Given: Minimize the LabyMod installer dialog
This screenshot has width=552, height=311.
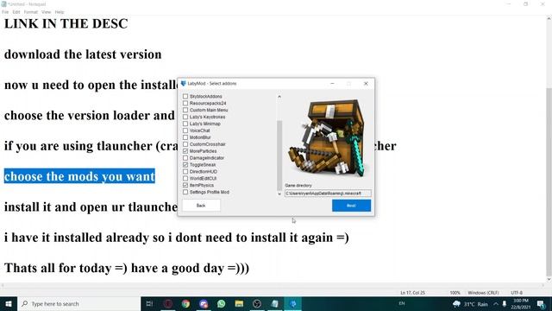Looking at the screenshot, I should click(x=332, y=84).
